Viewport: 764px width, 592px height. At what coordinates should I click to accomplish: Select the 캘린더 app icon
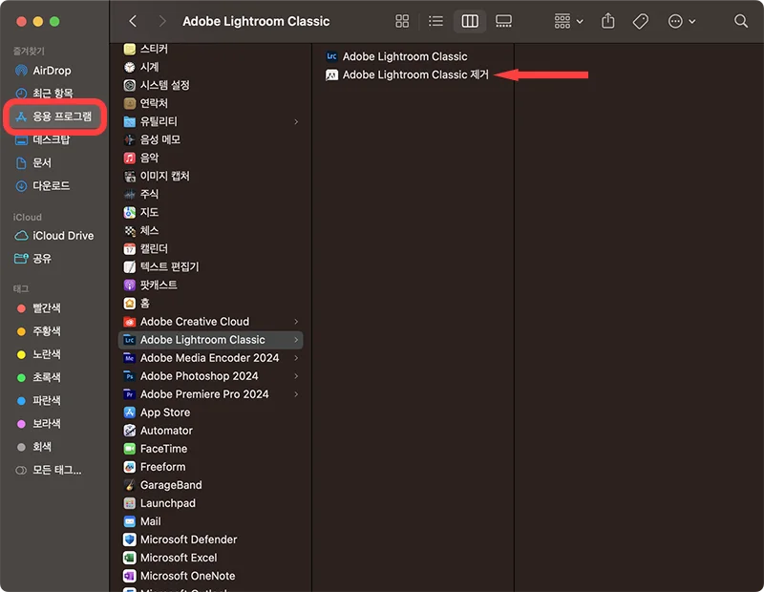129,249
